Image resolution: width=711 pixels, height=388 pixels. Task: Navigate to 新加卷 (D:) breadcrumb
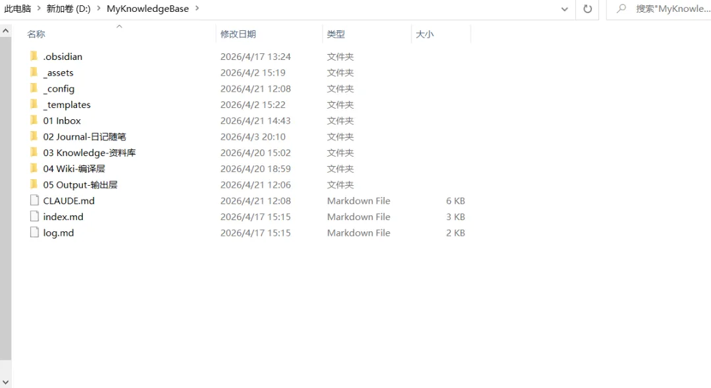click(x=68, y=9)
